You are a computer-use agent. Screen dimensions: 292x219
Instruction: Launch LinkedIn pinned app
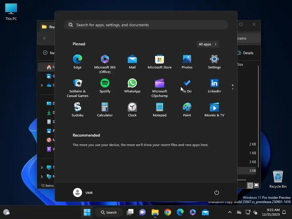click(214, 86)
